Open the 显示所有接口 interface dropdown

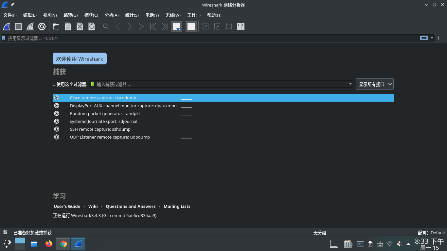(374, 84)
